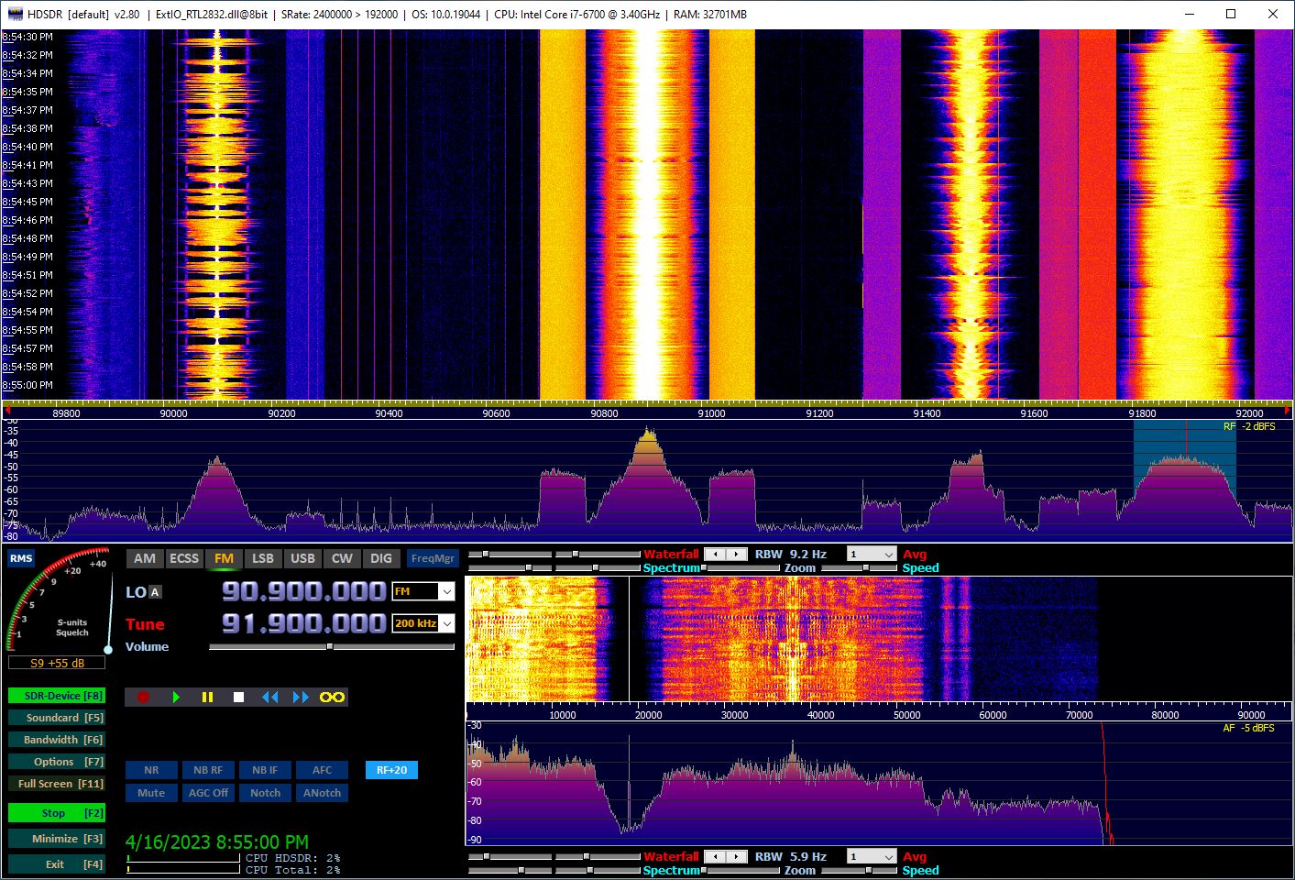Click the blue rewind arrows icon
The width and height of the screenshot is (1295, 880).
[x=269, y=698]
